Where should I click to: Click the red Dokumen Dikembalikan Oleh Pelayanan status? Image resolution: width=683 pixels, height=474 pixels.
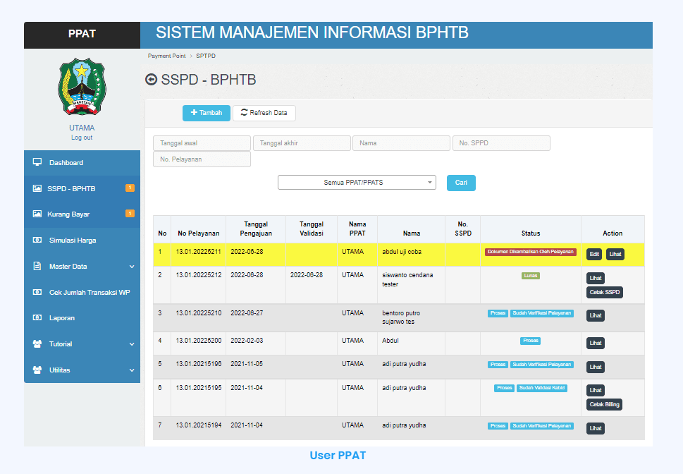point(531,252)
